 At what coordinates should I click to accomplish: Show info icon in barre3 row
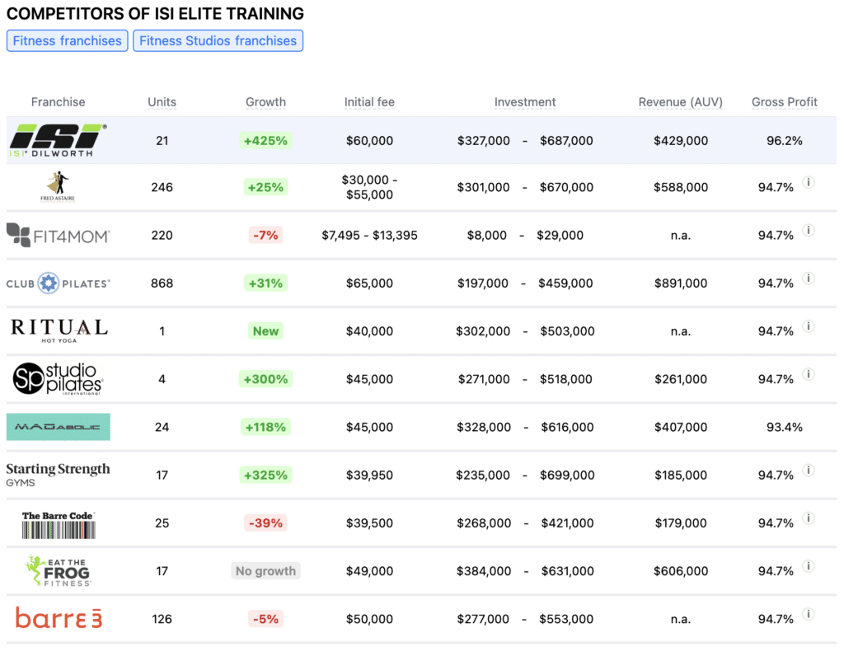coord(808,614)
